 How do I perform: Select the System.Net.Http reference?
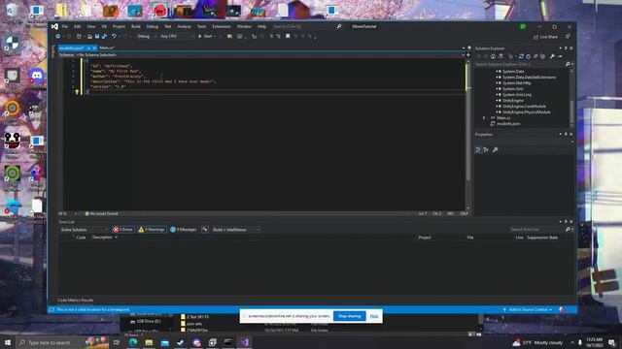click(516, 83)
